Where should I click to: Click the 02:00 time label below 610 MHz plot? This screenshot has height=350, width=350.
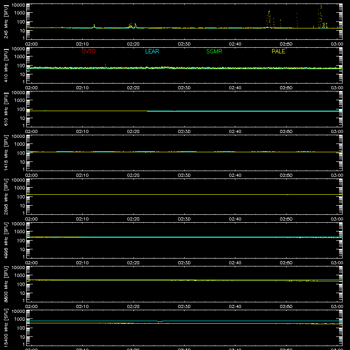click(x=31, y=132)
